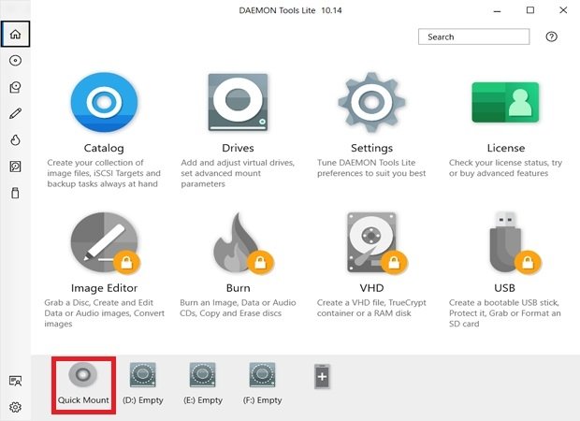Image resolution: width=580 pixels, height=421 pixels.
Task: Add a new virtual drive with plus
Action: (322, 377)
